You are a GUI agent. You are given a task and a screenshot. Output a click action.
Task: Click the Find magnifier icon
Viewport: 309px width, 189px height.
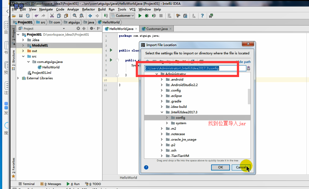coord(75,16)
